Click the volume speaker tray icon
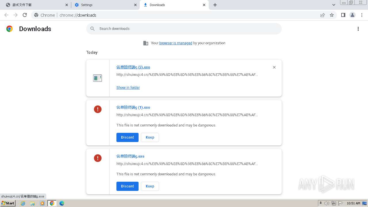Screen dimensions: 368x207 pos(327,203)
